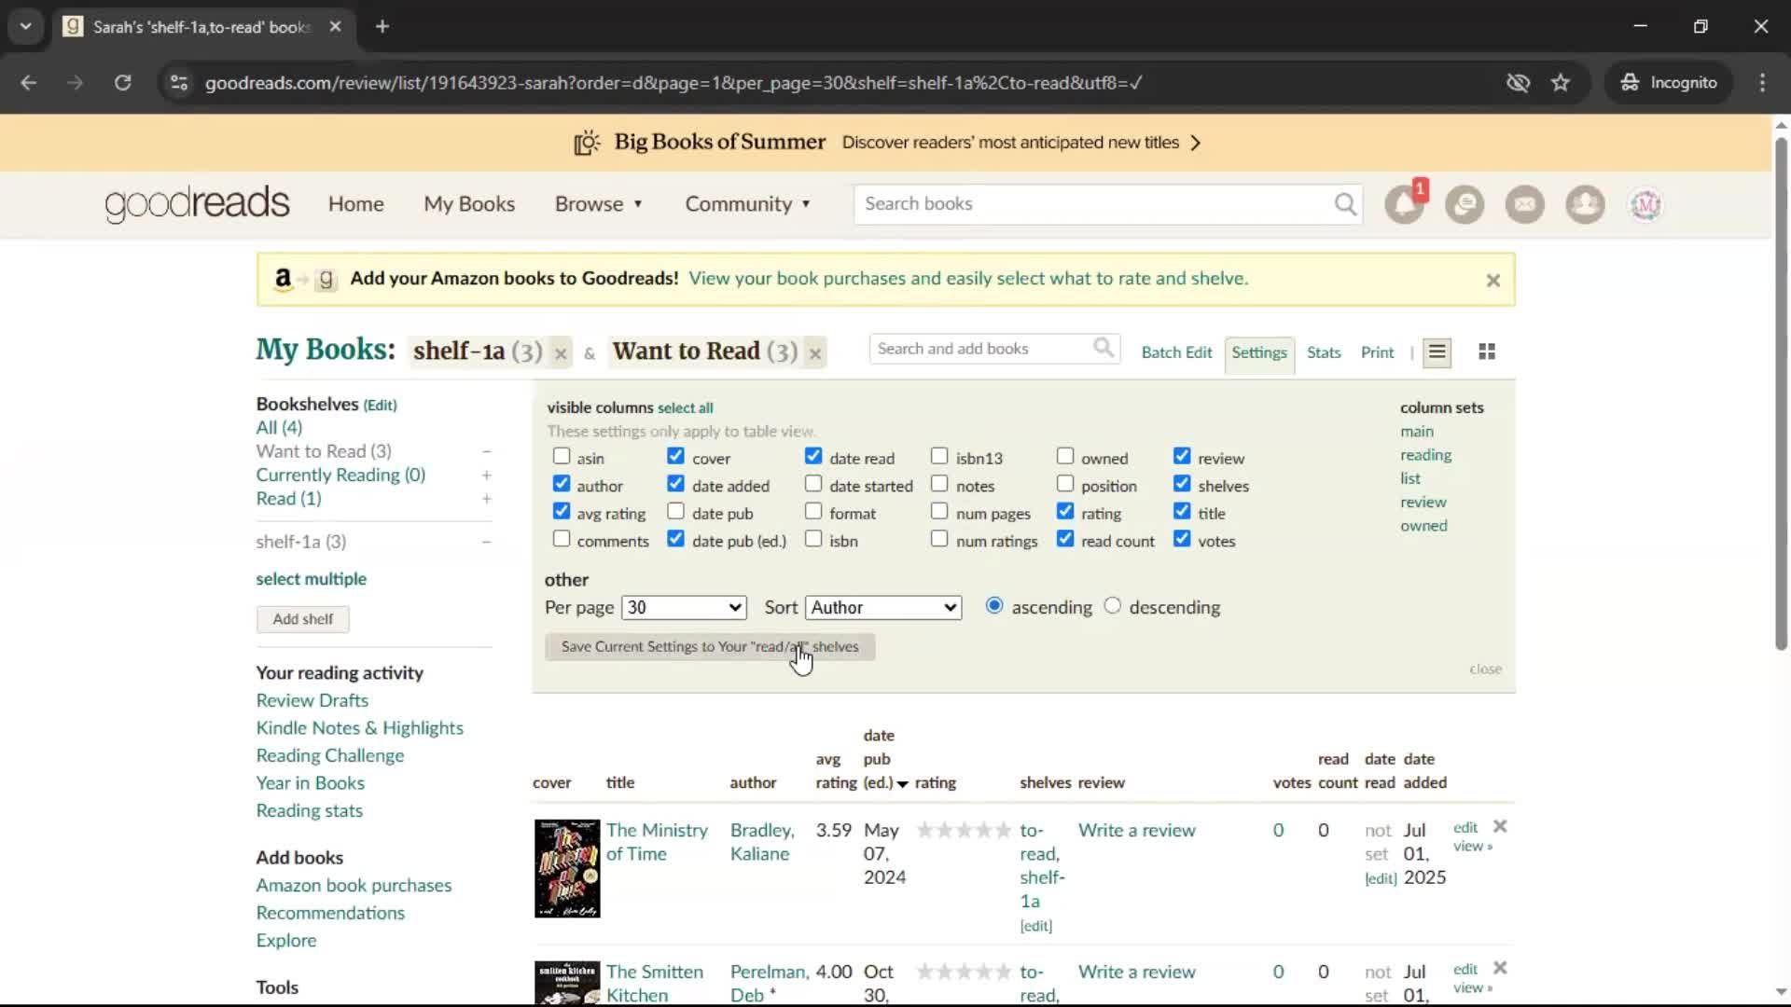
Task: Expand the Community menu
Action: [x=747, y=204]
